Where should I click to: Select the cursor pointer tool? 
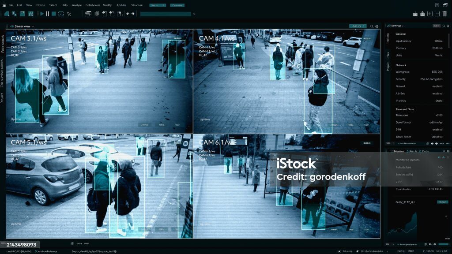[68, 14]
